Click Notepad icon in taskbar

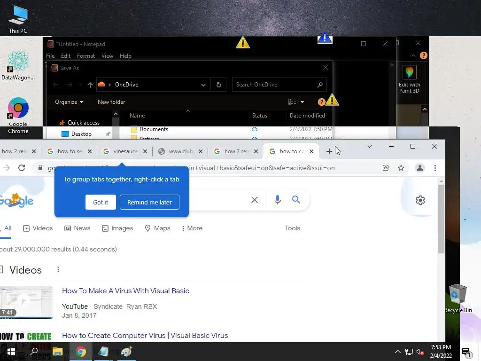103,352
